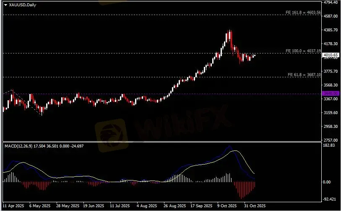Click the 2958.30 price scale value
This screenshot has width=341, height=211.
pos(331,126)
